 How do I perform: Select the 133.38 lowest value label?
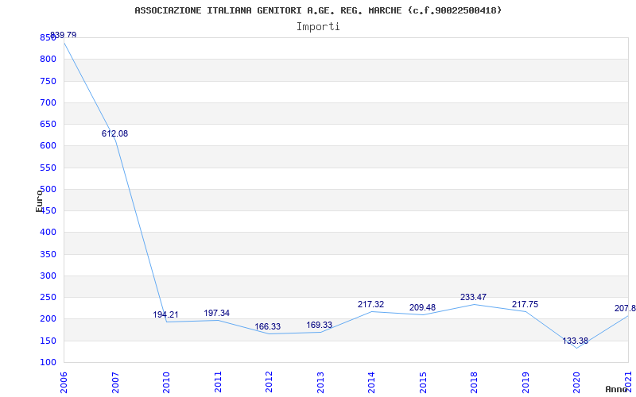click(x=575, y=341)
